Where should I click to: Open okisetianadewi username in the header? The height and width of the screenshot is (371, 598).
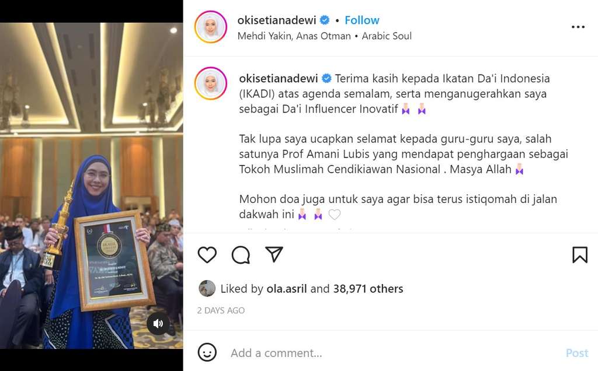click(277, 20)
